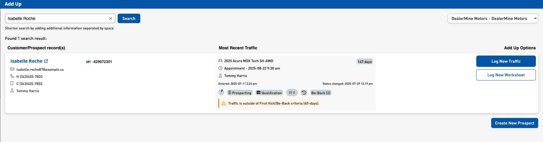Click the orange warning triangle icon
The height and width of the screenshot is (142, 543).
[x=224, y=103]
